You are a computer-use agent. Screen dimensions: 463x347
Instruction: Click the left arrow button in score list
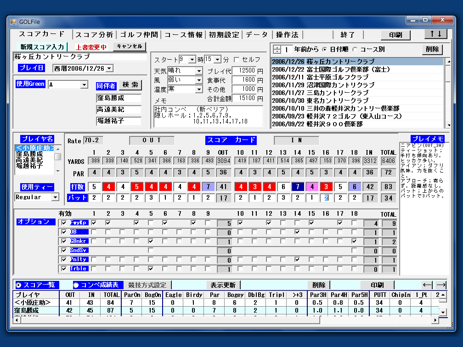tap(427, 285)
